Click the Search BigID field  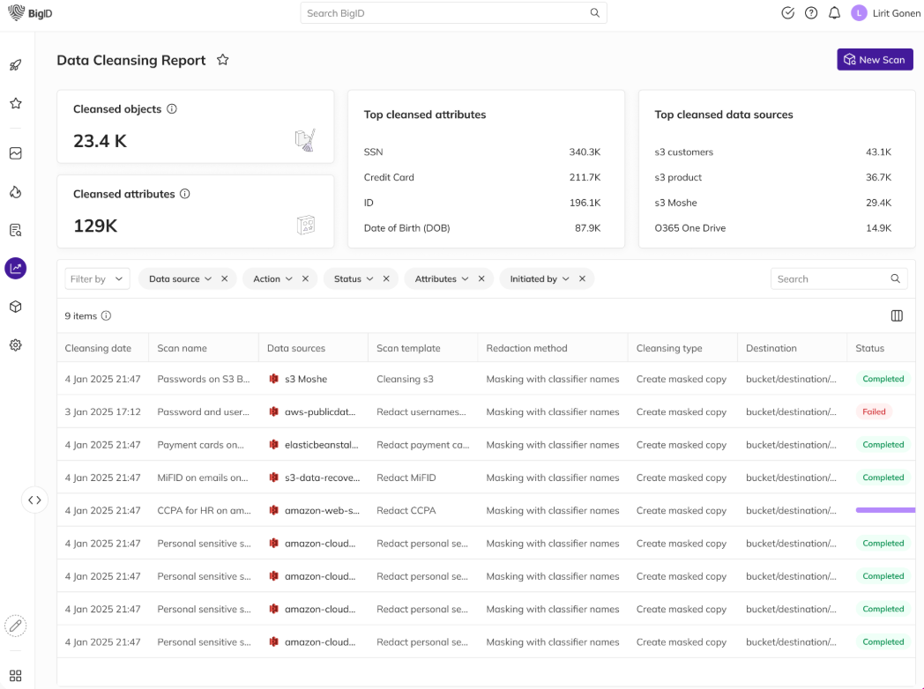[x=445, y=13]
